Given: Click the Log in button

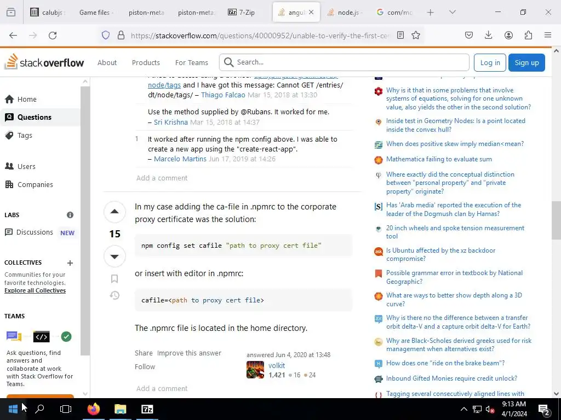Looking at the screenshot, I should pos(490,62).
